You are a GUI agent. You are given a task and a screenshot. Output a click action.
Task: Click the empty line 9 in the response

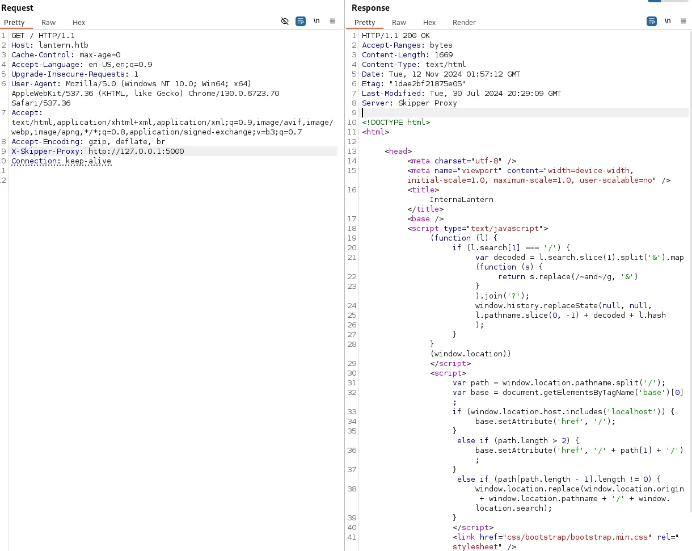tap(525, 113)
